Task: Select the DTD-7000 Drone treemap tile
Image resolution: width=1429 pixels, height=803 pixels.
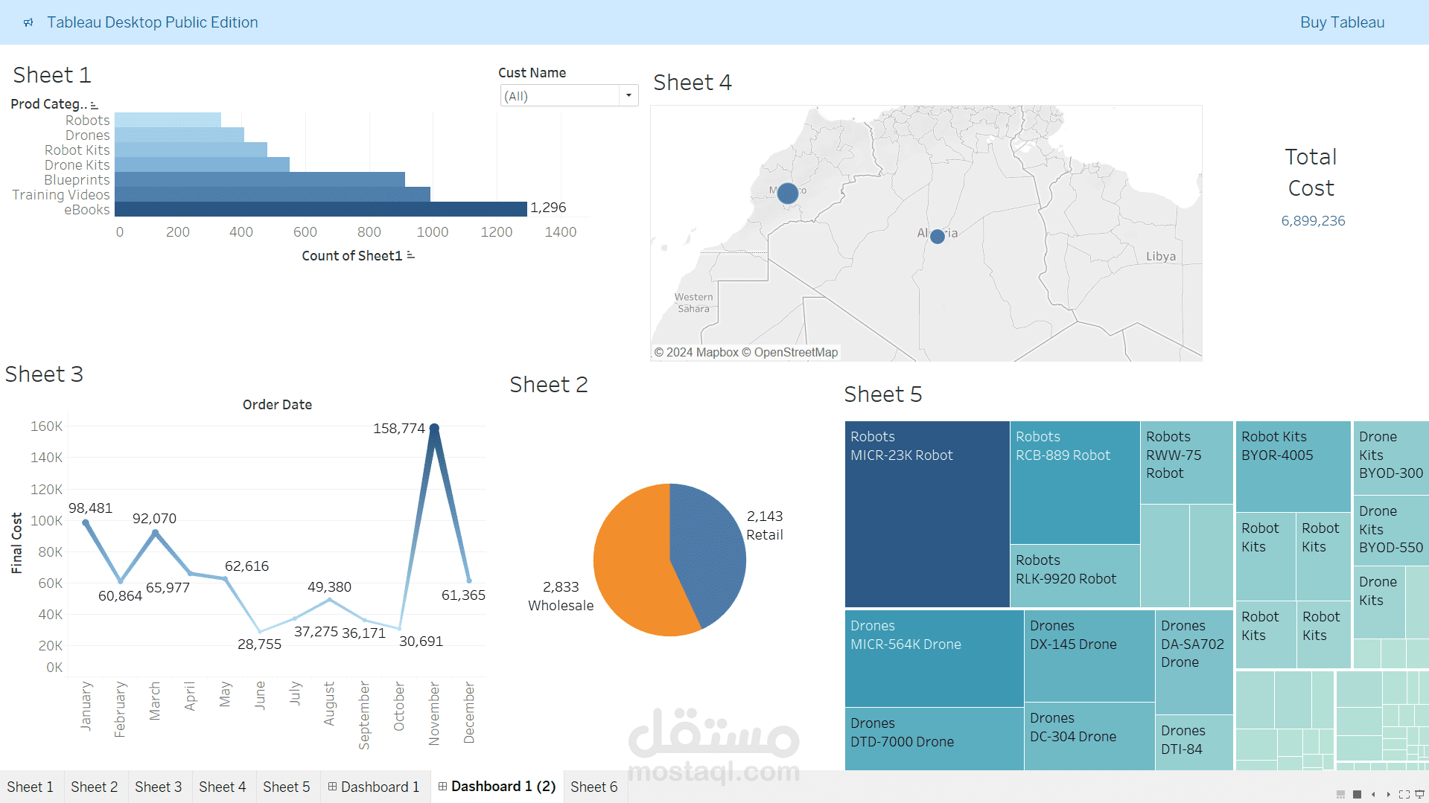Action: click(935, 739)
